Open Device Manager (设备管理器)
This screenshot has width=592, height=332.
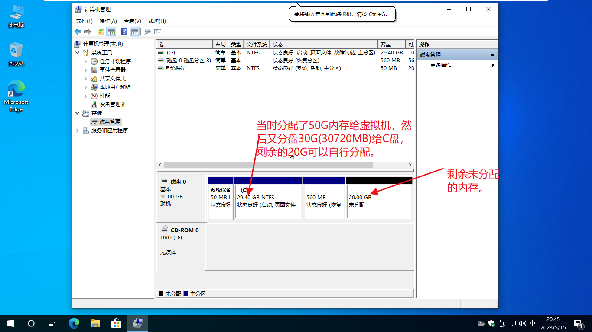112,105
